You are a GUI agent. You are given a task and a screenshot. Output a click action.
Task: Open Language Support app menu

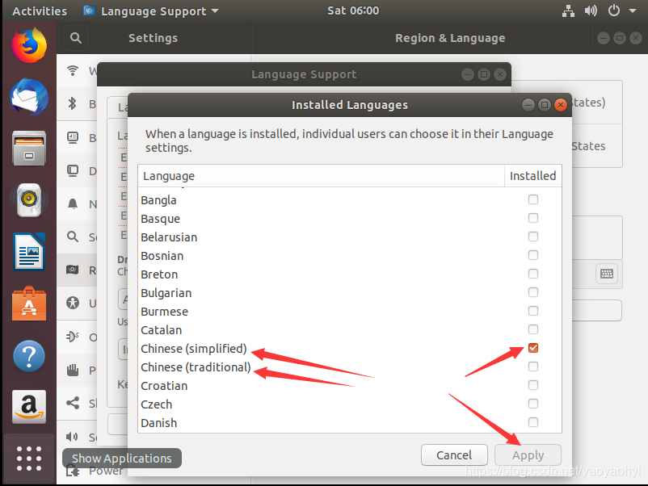pyautogui.click(x=151, y=11)
